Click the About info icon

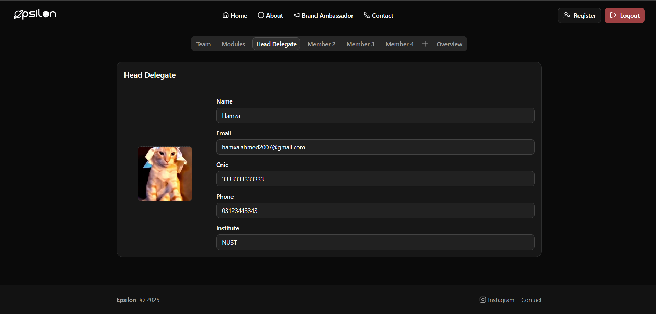pos(261,15)
